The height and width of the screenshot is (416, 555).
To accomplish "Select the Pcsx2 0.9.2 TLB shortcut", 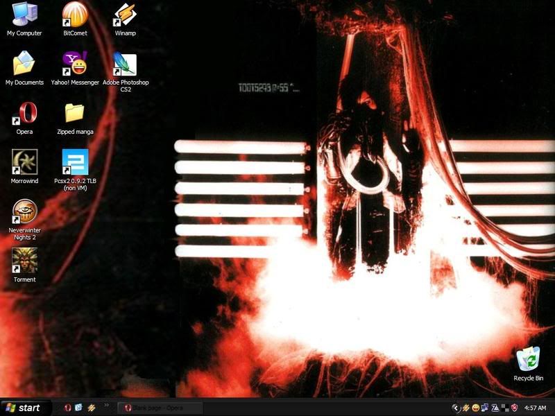I will click(75, 170).
